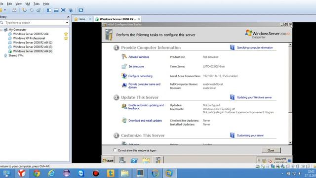This screenshot has height=178, width=316.
Task: Click the vertical scrollbar thumb in configuration window
Action: pyautogui.click(x=290, y=80)
